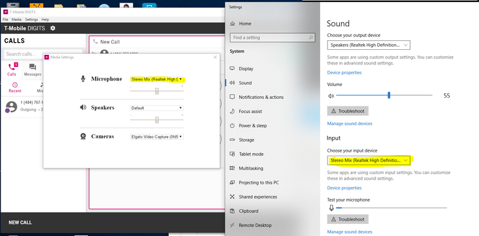Expand the output device Speakers combo box

click(369, 45)
